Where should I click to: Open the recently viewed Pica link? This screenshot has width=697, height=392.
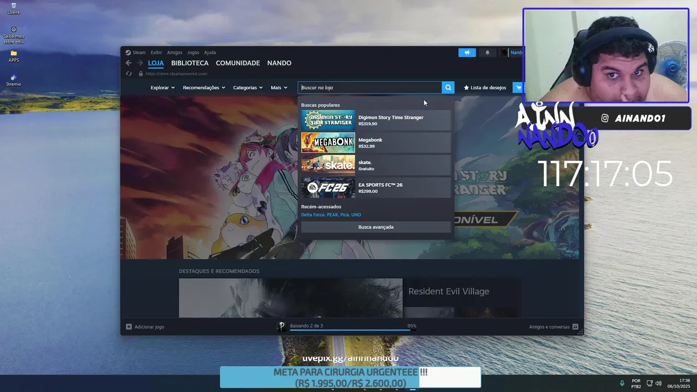tap(344, 215)
